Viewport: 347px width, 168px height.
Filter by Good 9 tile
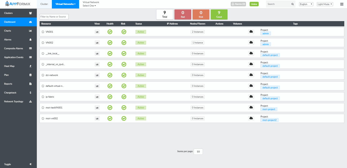click(x=219, y=15)
